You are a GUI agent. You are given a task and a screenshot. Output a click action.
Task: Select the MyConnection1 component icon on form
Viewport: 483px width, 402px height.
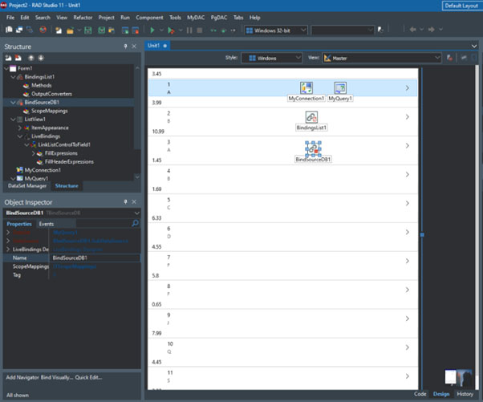pos(306,87)
